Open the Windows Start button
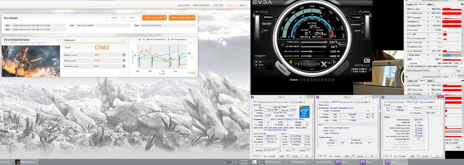This screenshot has height=165, width=464. [255, 162]
